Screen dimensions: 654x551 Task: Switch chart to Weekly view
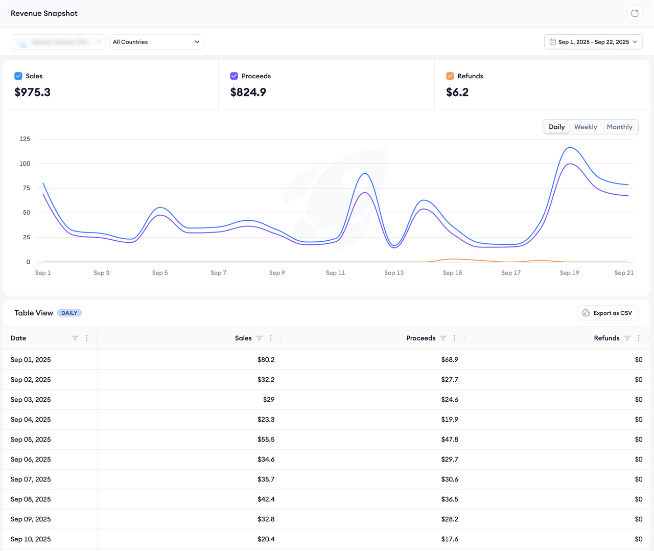point(586,127)
